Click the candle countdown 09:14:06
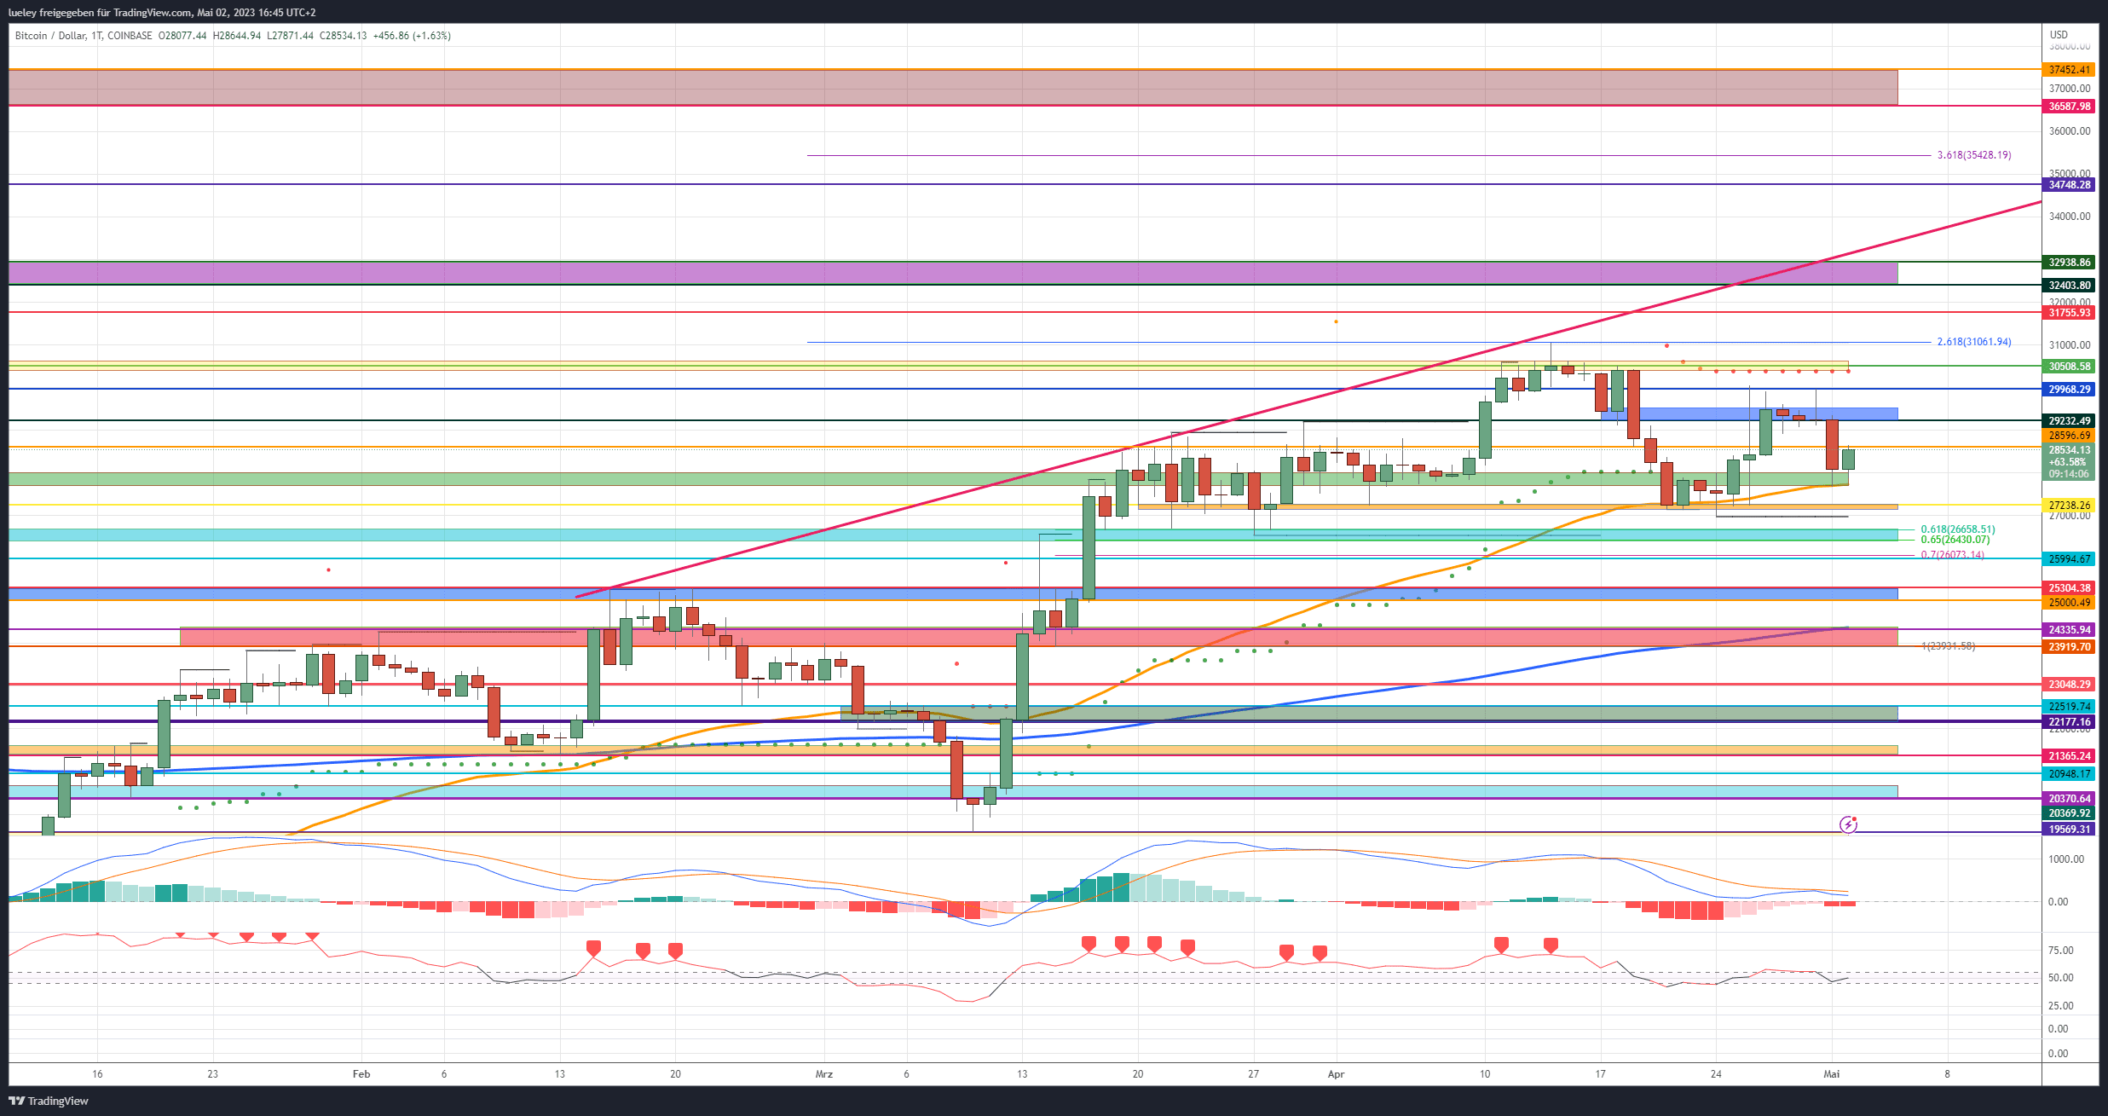Image resolution: width=2108 pixels, height=1116 pixels. pyautogui.click(x=2069, y=474)
